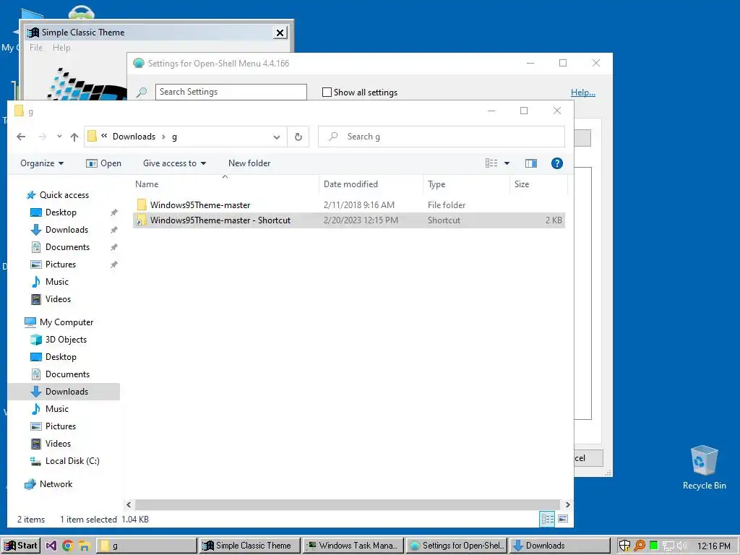Click New folder button
This screenshot has height=555, width=740.
point(249,163)
